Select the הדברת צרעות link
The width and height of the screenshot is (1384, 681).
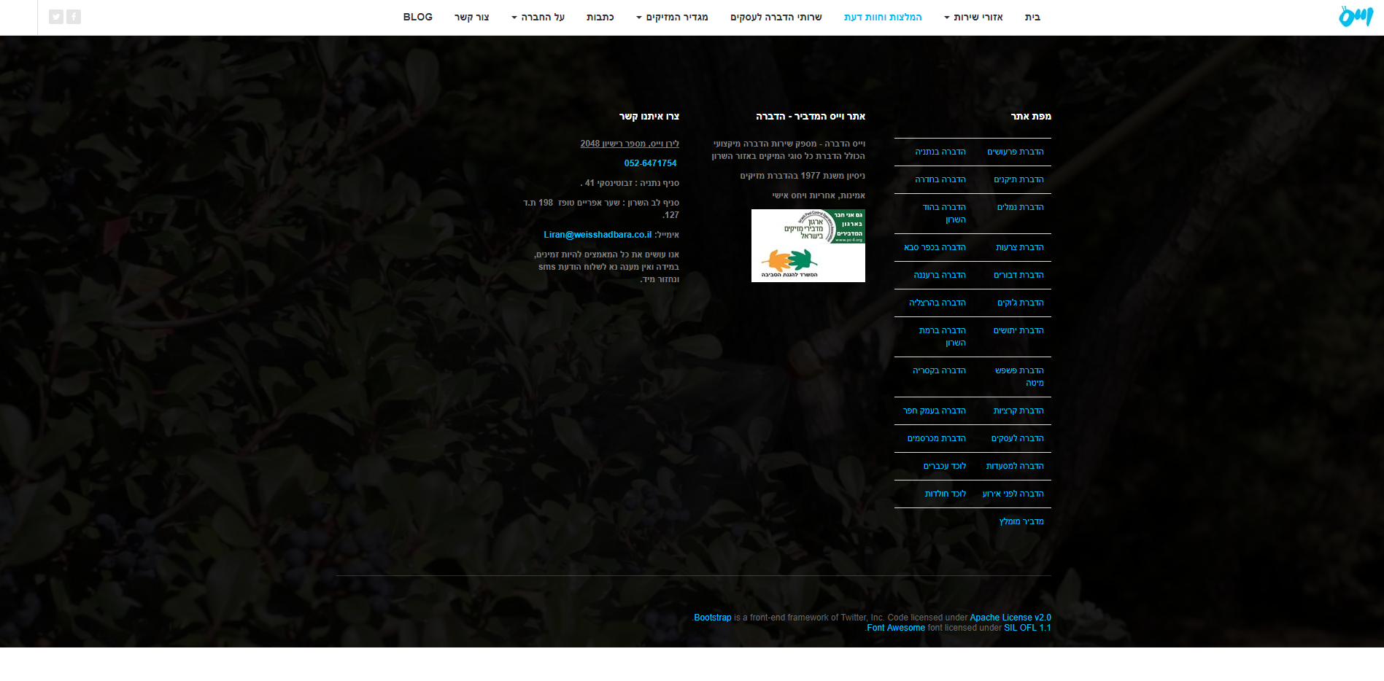pos(1020,247)
